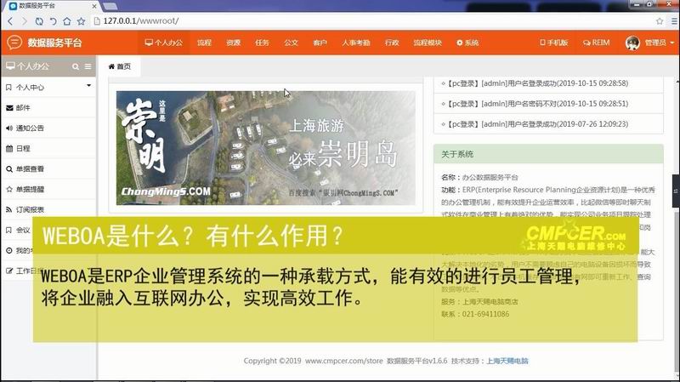This screenshot has height=382, width=680.
Task: Click the browser forward arrow
Action: tap(25, 20)
